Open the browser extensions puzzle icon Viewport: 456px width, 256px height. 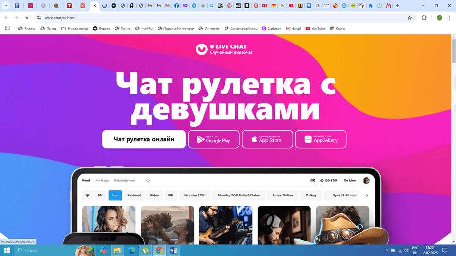[424, 18]
